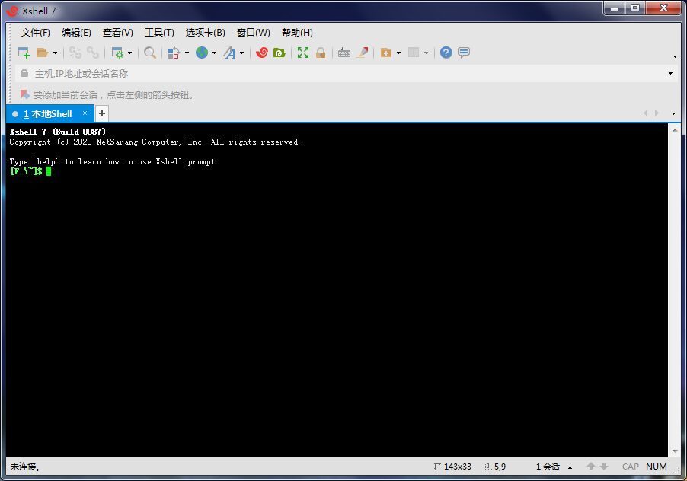Click the globe encoding icon
This screenshot has width=687, height=481.
coord(202,53)
